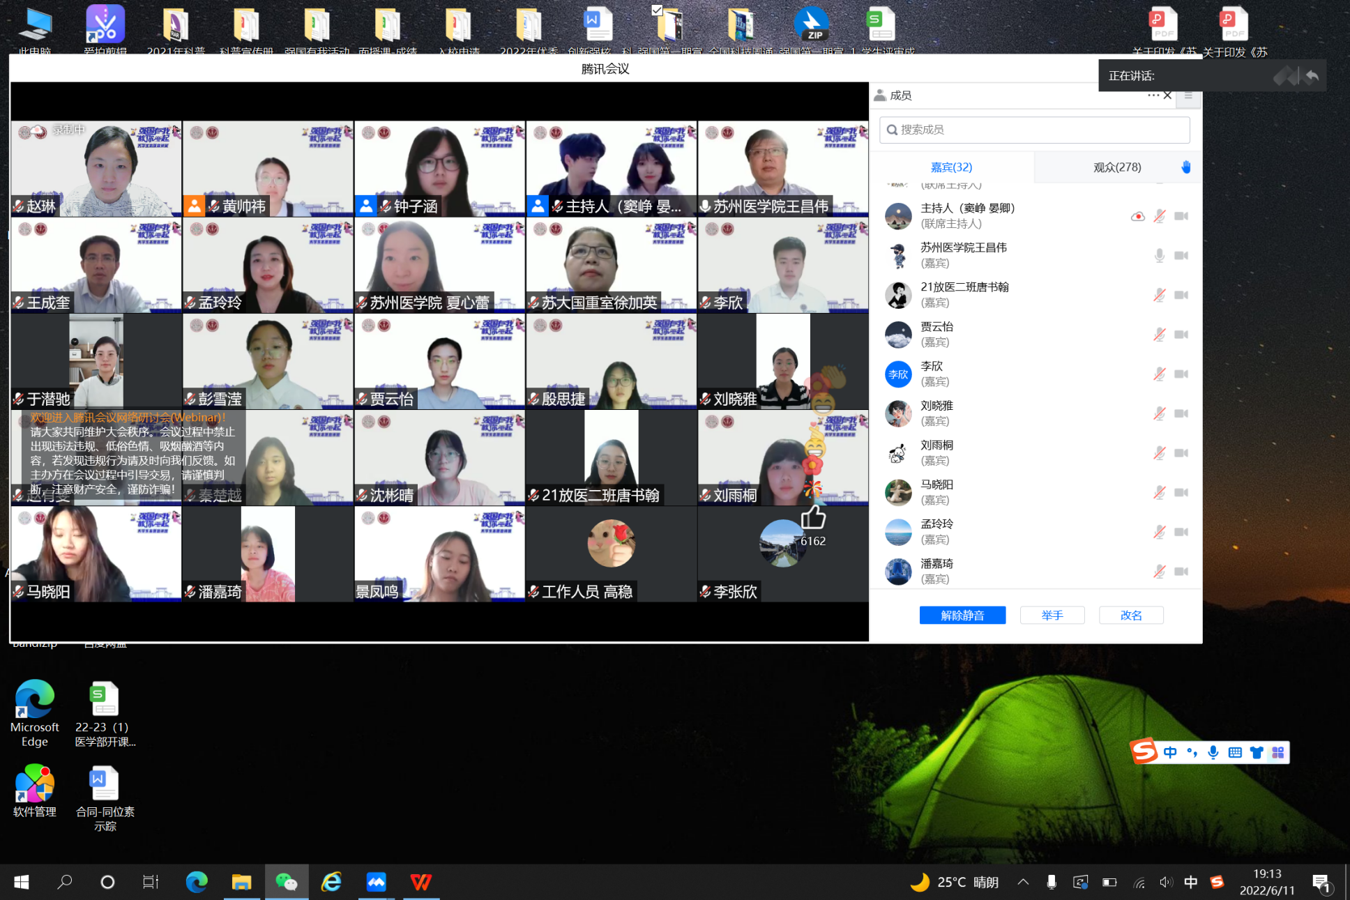Toggle the checkbox on the desktop folder icon

(x=657, y=10)
